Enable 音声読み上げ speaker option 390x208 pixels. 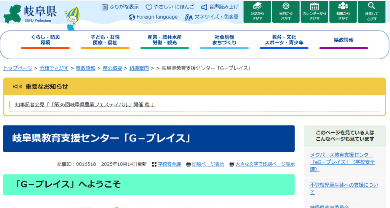point(220,7)
